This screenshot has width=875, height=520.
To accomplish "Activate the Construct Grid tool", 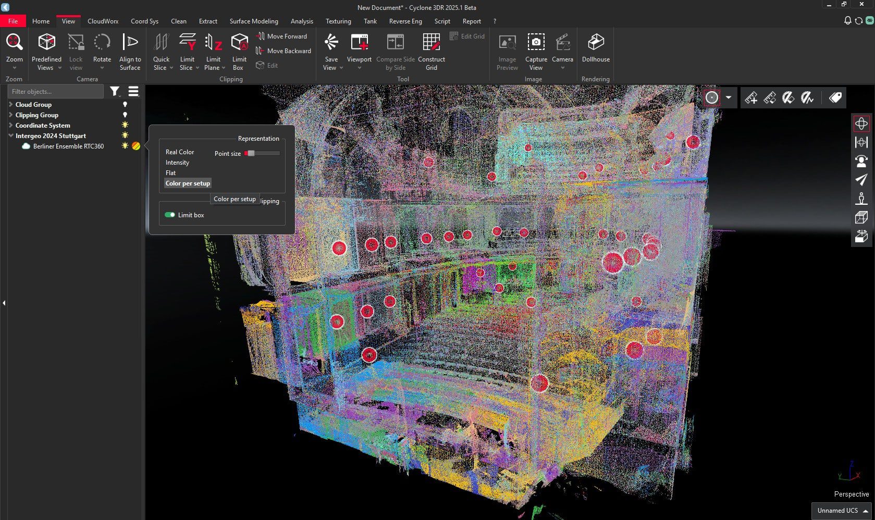I will pyautogui.click(x=432, y=49).
